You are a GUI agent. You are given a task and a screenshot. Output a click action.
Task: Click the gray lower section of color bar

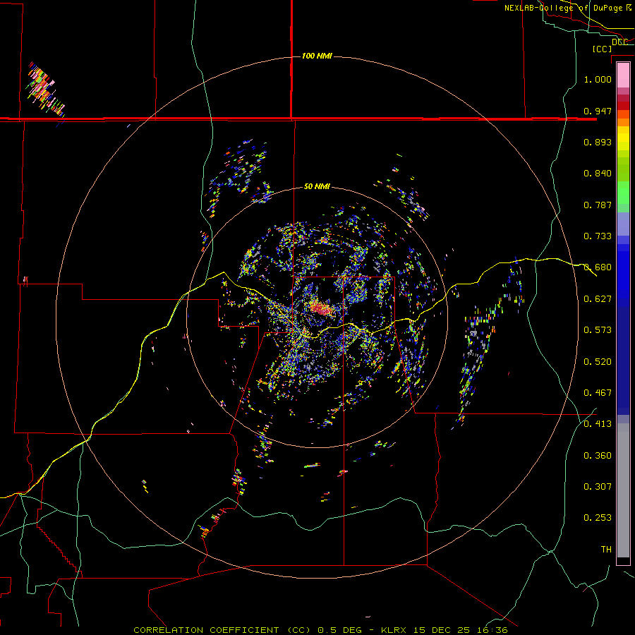[x=623, y=490]
